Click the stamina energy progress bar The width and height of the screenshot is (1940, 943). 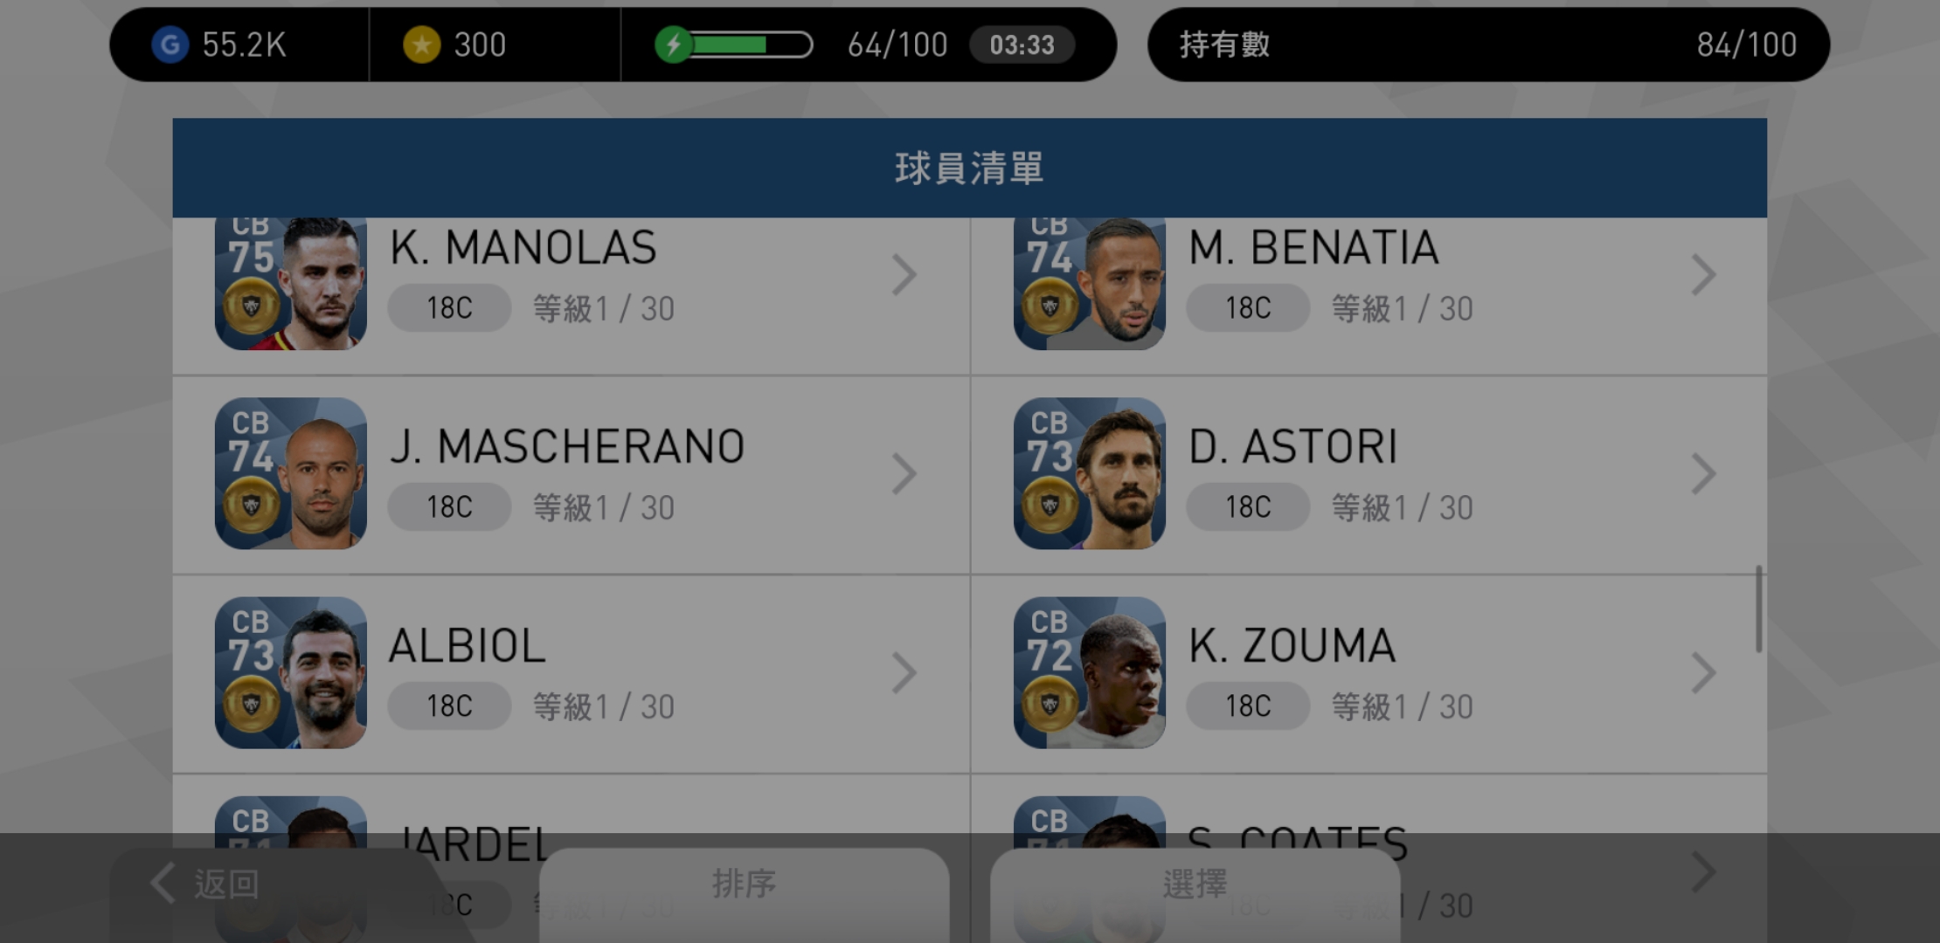(750, 45)
